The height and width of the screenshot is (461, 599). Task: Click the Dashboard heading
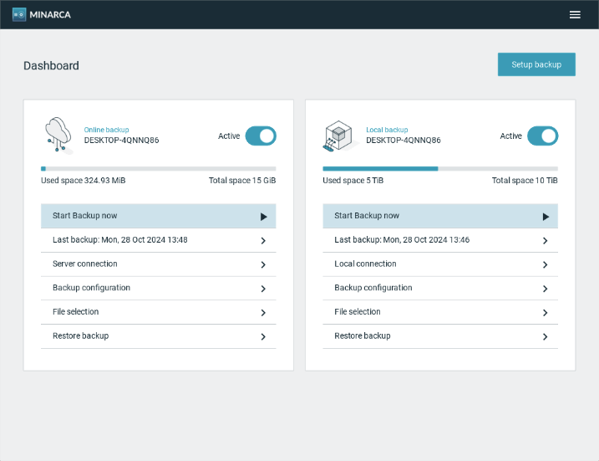click(51, 66)
